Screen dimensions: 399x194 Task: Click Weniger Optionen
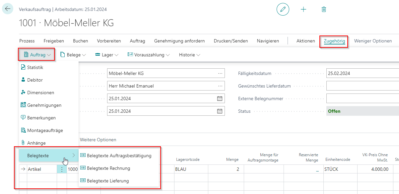(373, 41)
